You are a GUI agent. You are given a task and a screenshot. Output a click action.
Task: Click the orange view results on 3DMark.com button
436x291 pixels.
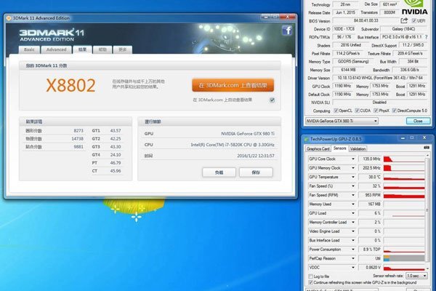pyautogui.click(x=233, y=85)
